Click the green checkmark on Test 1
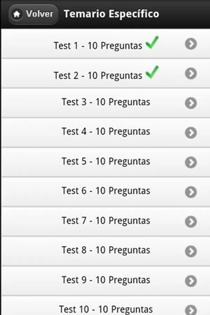 click(x=152, y=42)
